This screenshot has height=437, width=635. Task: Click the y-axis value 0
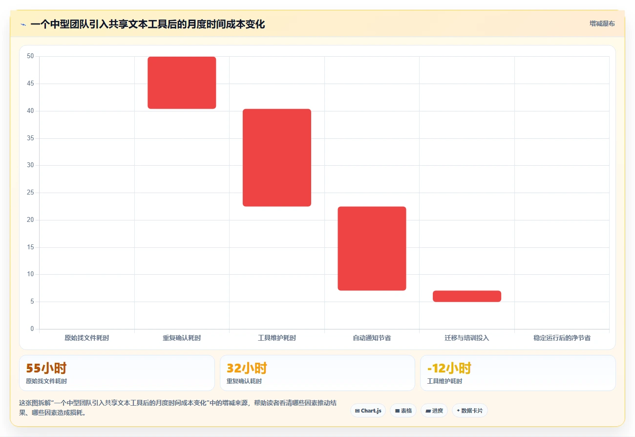tap(32, 329)
